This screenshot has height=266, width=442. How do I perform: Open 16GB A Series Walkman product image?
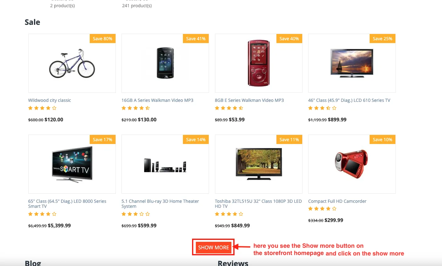click(x=165, y=63)
